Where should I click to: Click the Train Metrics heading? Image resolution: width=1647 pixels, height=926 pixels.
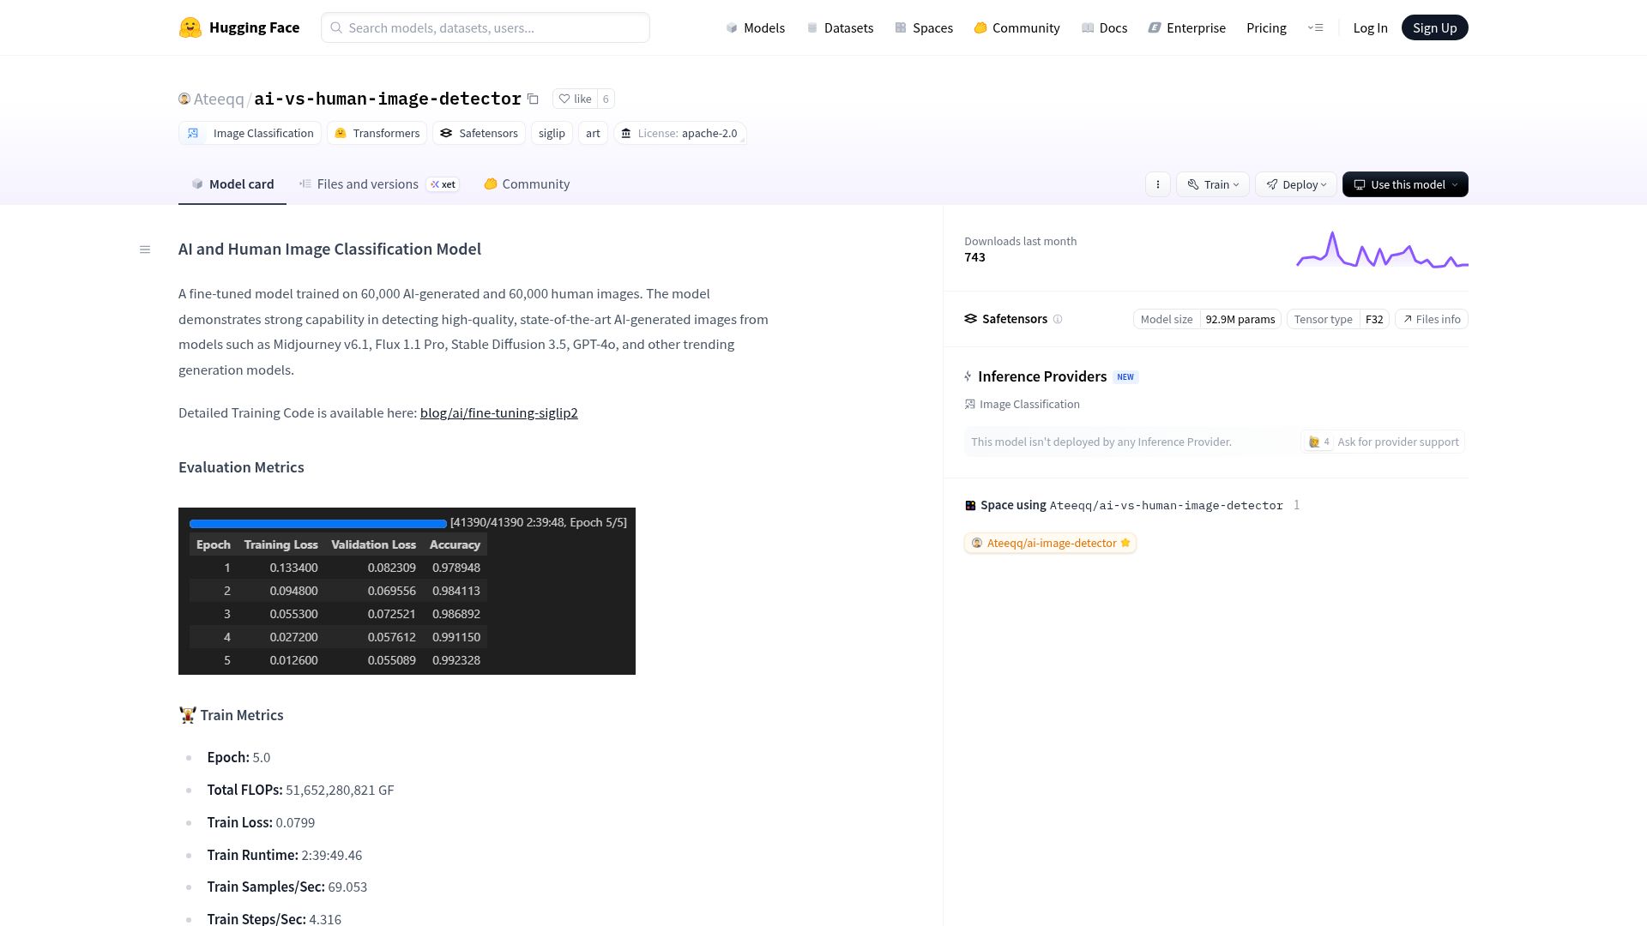tap(232, 715)
